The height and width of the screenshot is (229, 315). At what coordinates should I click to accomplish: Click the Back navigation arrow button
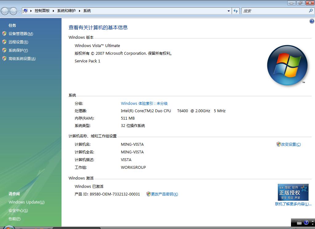(5, 11)
